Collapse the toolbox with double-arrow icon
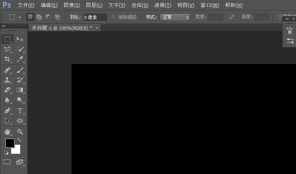 (x=3, y=26)
